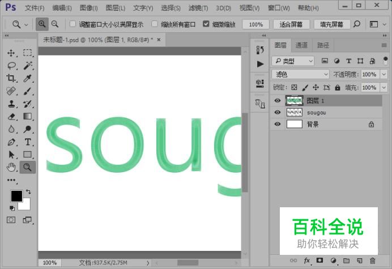Choose Zoom In mode in options bar
The width and height of the screenshot is (392, 269).
[x=42, y=24]
